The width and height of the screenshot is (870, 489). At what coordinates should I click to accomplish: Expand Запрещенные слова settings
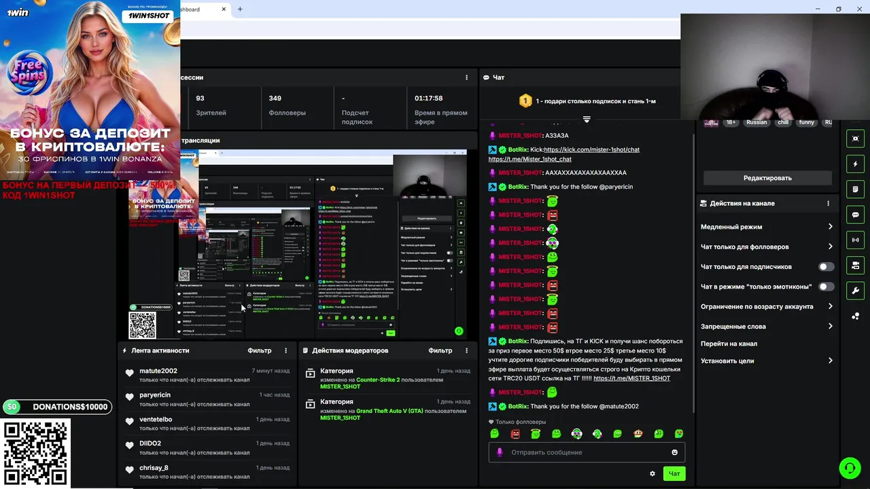(767, 327)
